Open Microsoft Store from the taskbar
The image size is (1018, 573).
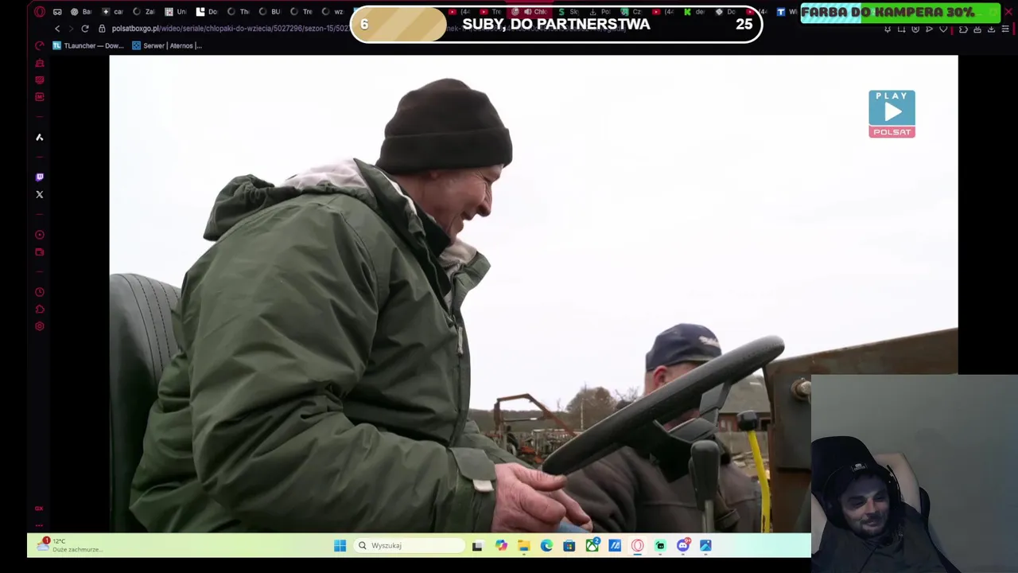[x=569, y=545]
